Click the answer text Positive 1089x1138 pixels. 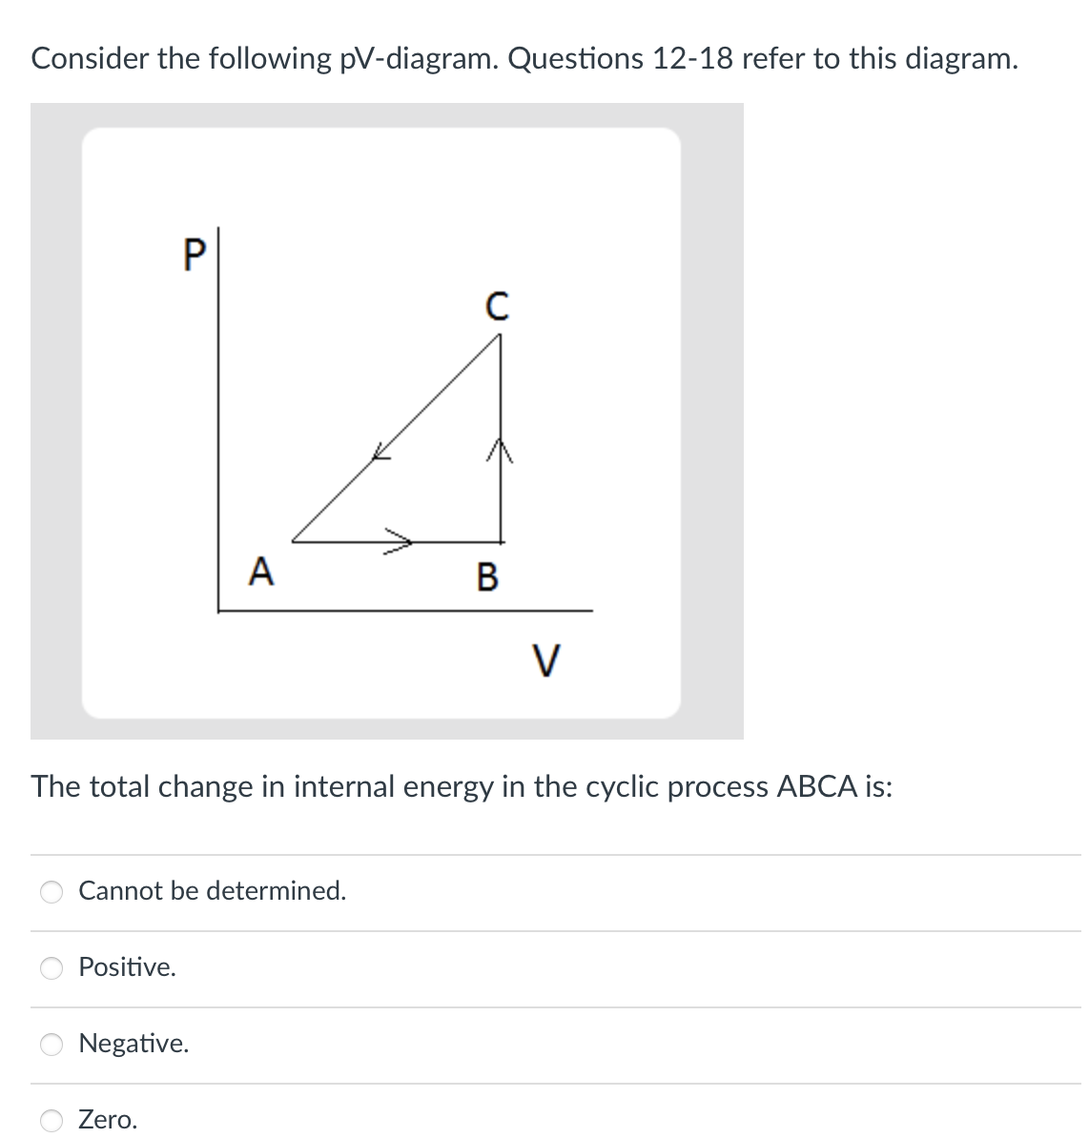pyautogui.click(x=128, y=967)
